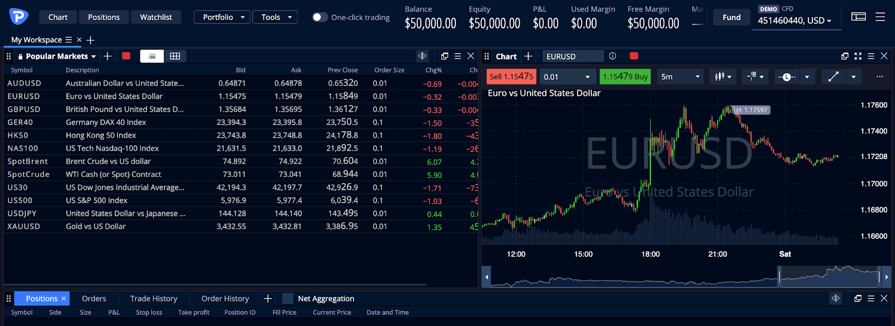Open chart timeframe 5m dropdown
The height and width of the screenshot is (326, 895).
[x=680, y=76]
